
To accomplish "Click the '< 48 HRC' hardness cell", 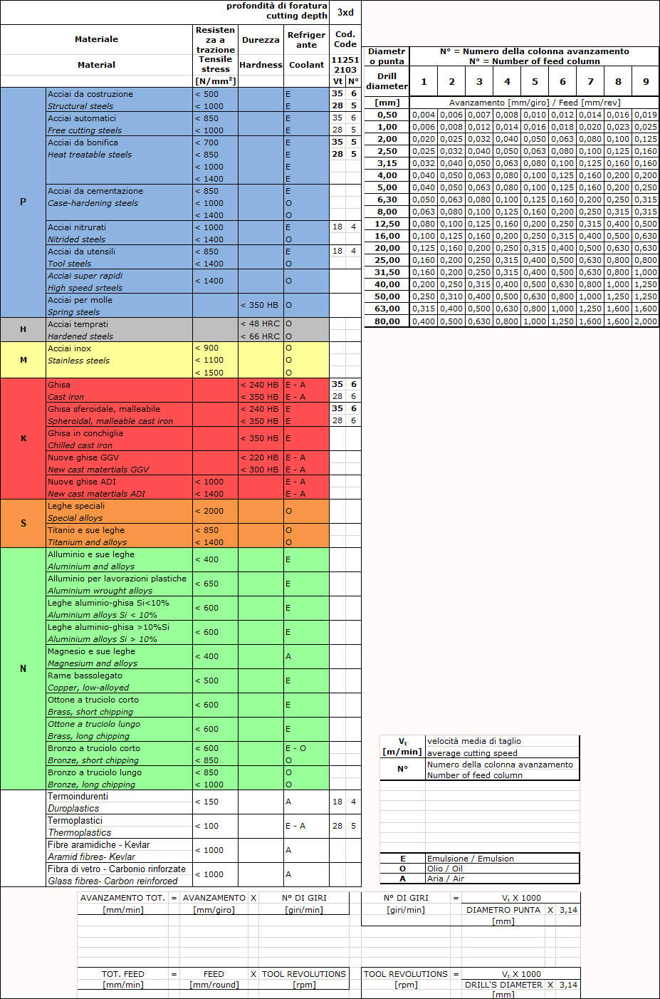I will point(261,324).
